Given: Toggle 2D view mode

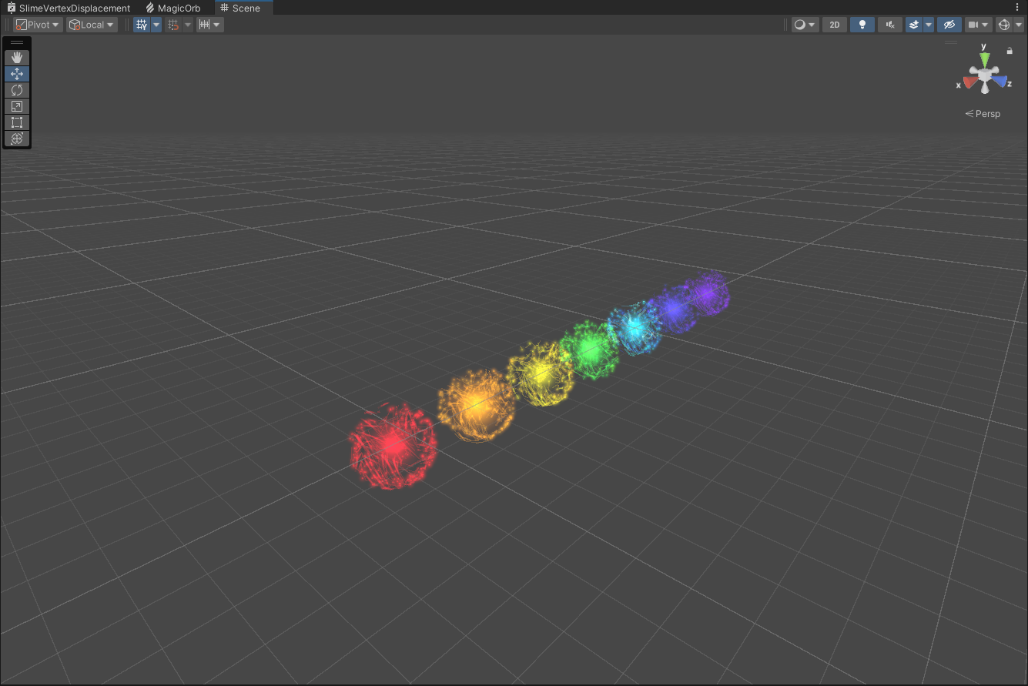Looking at the screenshot, I should pyautogui.click(x=835, y=25).
